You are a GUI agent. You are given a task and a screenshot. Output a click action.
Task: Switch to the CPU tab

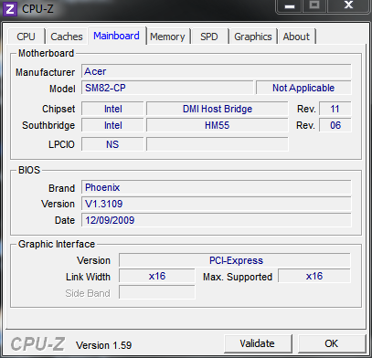[x=27, y=37]
